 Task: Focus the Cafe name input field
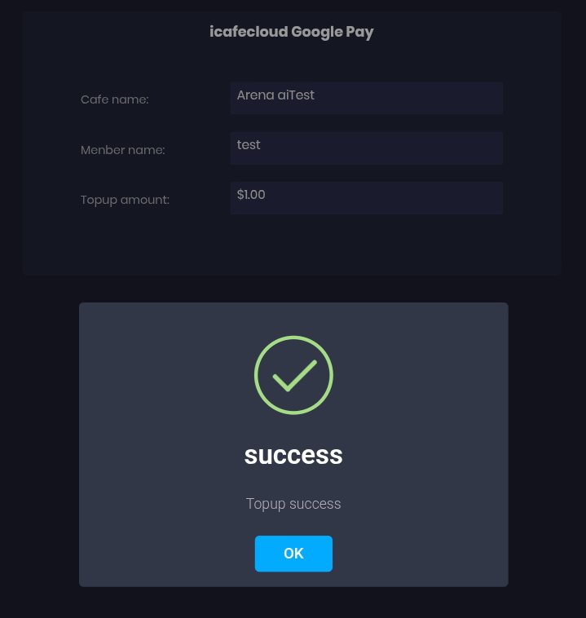point(366,98)
